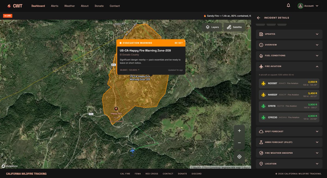Zoom in on the map
This screenshot has height=178, width=327.
[239, 131]
